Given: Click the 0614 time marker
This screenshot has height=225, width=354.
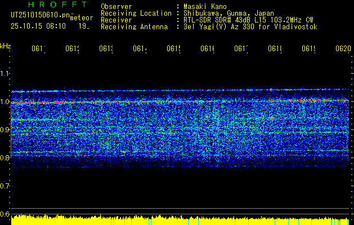Looking at the screenshot, I should coord(140,48).
